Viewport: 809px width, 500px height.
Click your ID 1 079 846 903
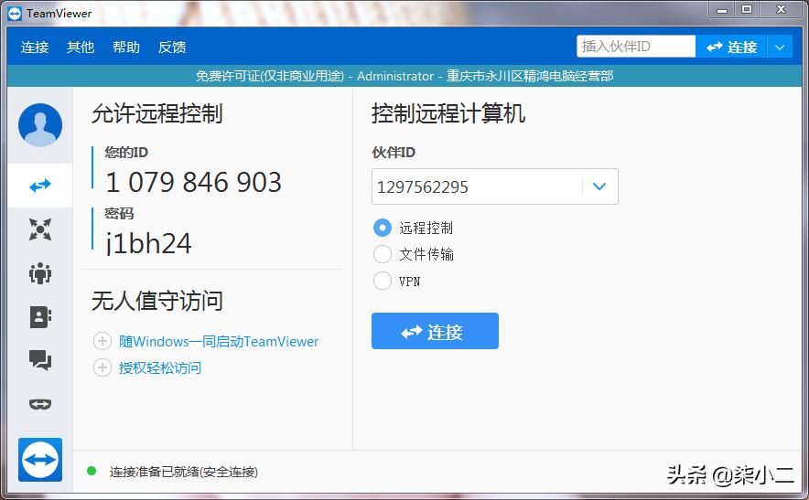tap(193, 182)
